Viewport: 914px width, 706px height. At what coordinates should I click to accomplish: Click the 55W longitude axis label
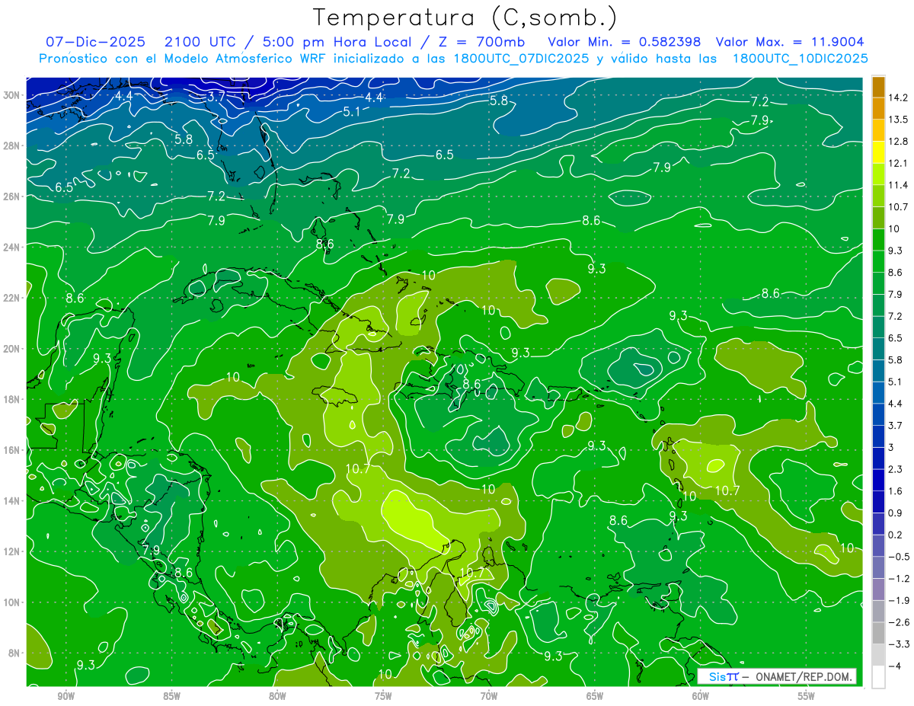point(807,695)
